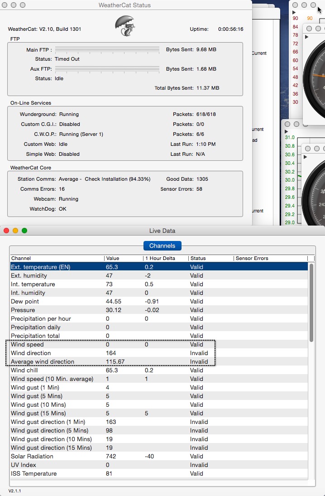Select the Int. temperature row

click(x=159, y=284)
